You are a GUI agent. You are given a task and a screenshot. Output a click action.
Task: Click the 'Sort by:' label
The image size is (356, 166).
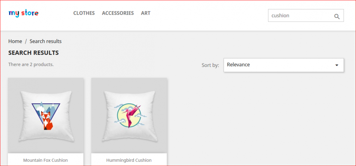point(210,66)
